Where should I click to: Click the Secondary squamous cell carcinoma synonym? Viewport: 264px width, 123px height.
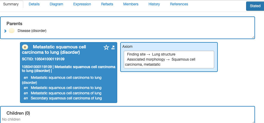66,98
